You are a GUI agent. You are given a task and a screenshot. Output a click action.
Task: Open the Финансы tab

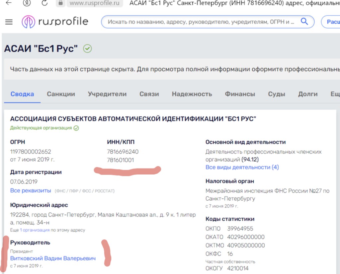pyautogui.click(x=240, y=94)
